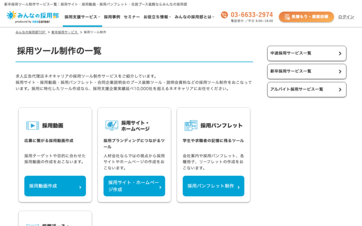Open the セミナー menu item

(x=132, y=17)
